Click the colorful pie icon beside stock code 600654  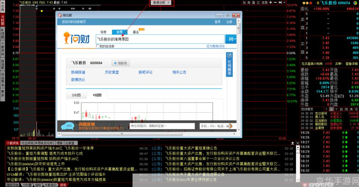355,3
